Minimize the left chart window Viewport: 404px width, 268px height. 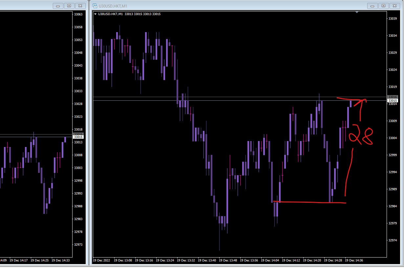pos(58,6)
